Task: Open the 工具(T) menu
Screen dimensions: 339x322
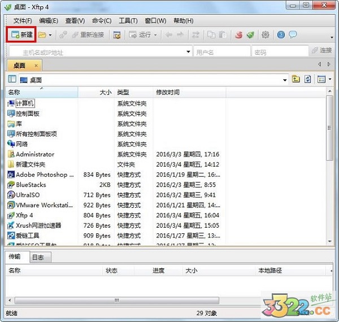Action: click(x=128, y=21)
